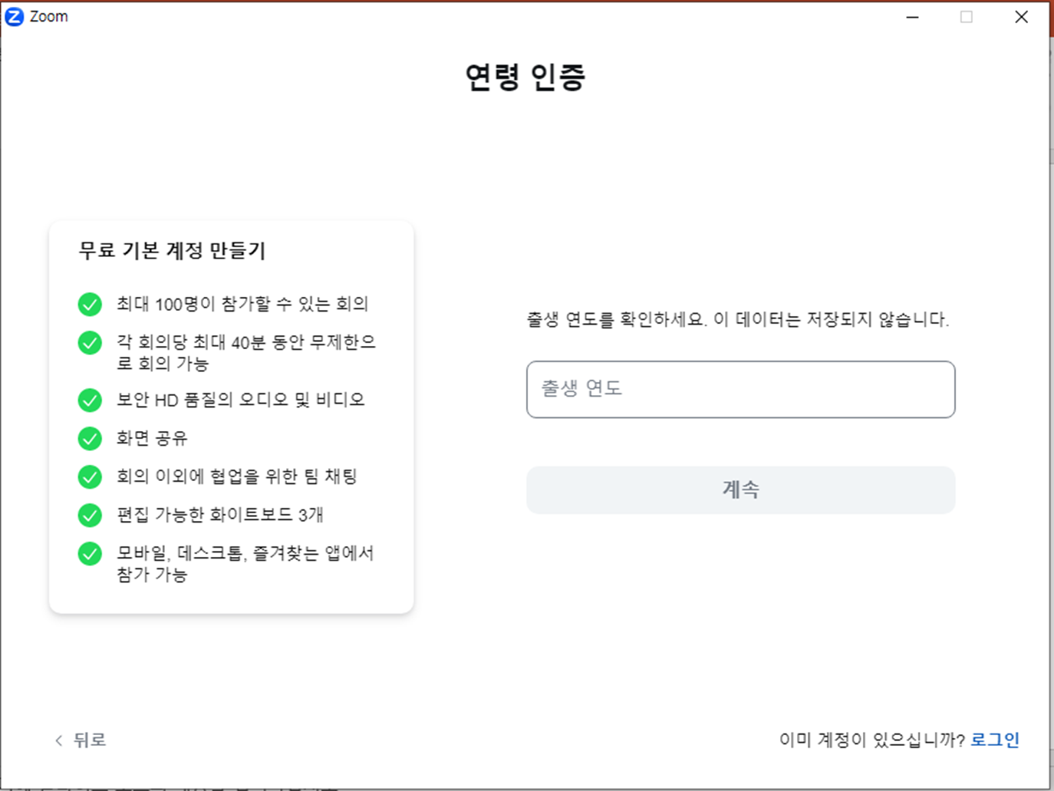Screen dimensions: 1054x791
Task: Click text 편집 가능한 화이트보드 3개
Action: (x=220, y=515)
